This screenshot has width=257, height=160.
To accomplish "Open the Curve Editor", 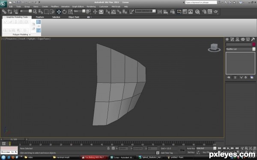I will (185, 12).
